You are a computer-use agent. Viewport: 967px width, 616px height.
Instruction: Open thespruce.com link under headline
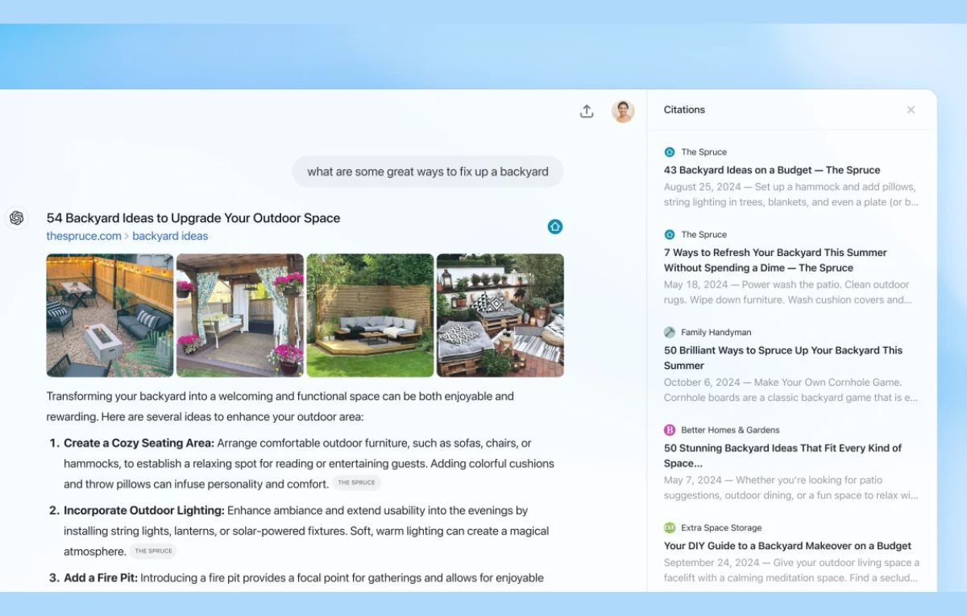coord(84,236)
